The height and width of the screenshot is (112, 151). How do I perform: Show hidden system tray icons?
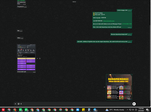click(x=127, y=110)
